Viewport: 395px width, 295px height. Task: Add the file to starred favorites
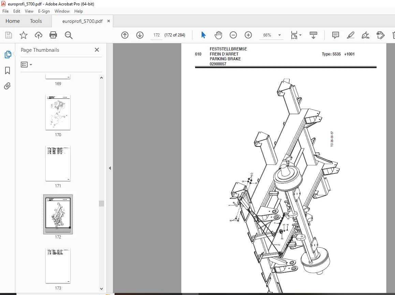click(24, 35)
